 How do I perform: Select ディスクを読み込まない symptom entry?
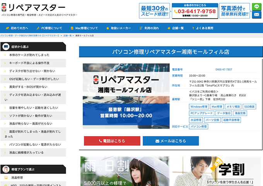coord(33,97)
